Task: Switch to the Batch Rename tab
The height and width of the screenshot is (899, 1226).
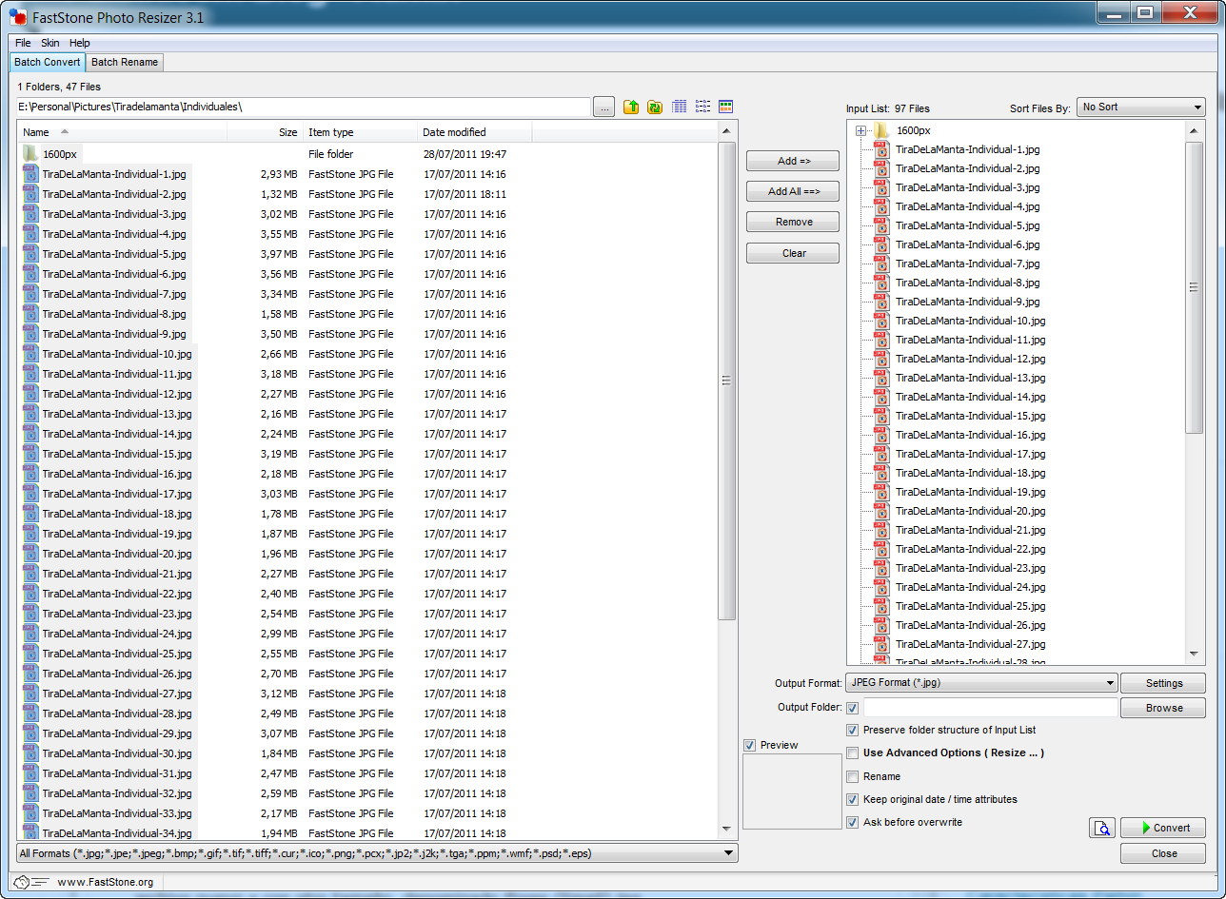Action: click(126, 63)
